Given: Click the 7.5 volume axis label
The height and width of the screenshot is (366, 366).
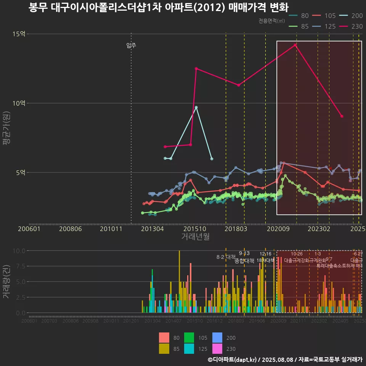Looking at the screenshot, I should (x=21, y=266).
